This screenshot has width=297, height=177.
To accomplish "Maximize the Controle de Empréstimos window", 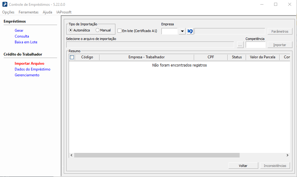I will pos(276,4).
